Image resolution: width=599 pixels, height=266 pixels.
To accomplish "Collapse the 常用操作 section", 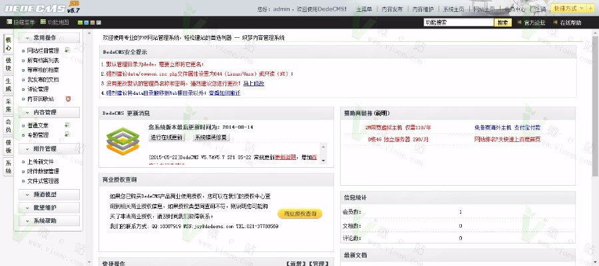I will point(49,38).
